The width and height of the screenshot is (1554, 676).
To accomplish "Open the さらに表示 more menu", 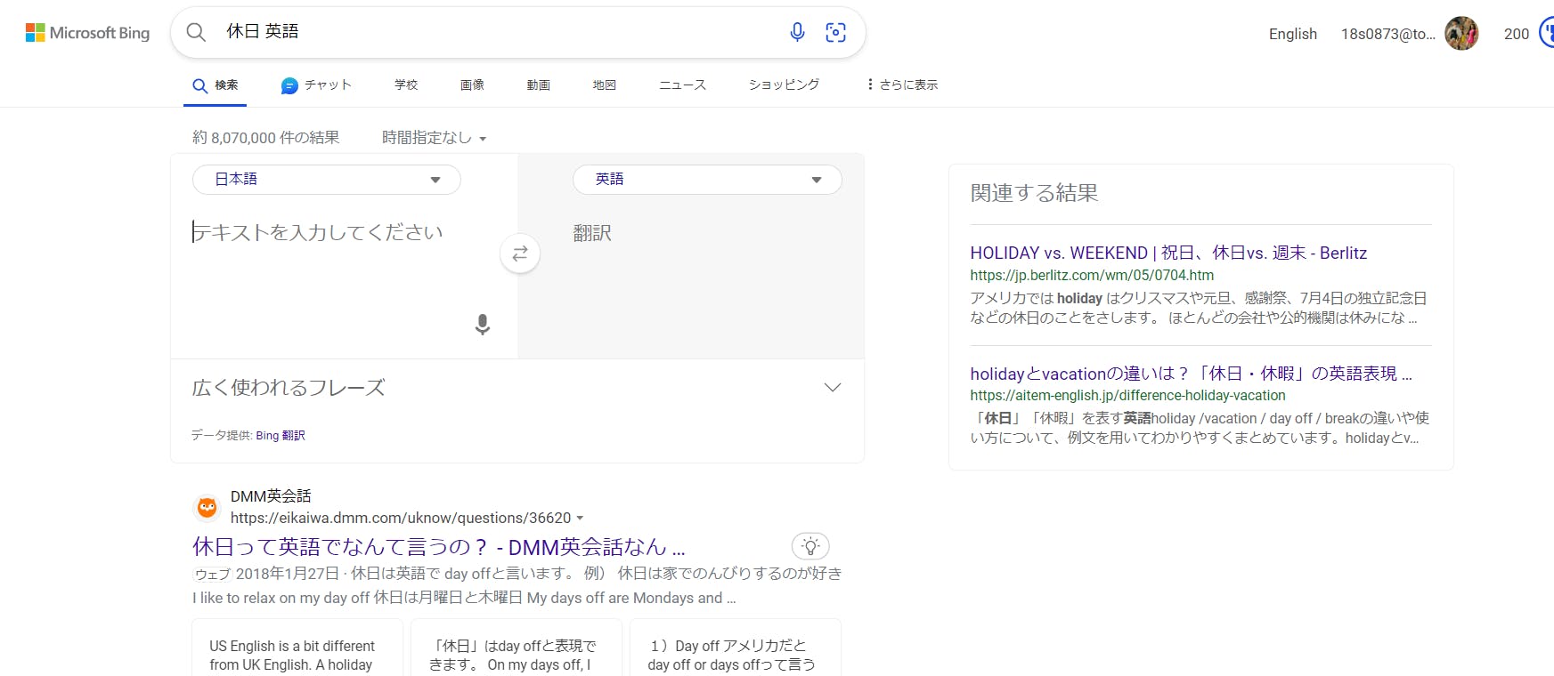I will 902,85.
